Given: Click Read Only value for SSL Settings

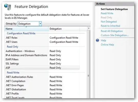Looking at the screenshot, I should click(55, 64).
